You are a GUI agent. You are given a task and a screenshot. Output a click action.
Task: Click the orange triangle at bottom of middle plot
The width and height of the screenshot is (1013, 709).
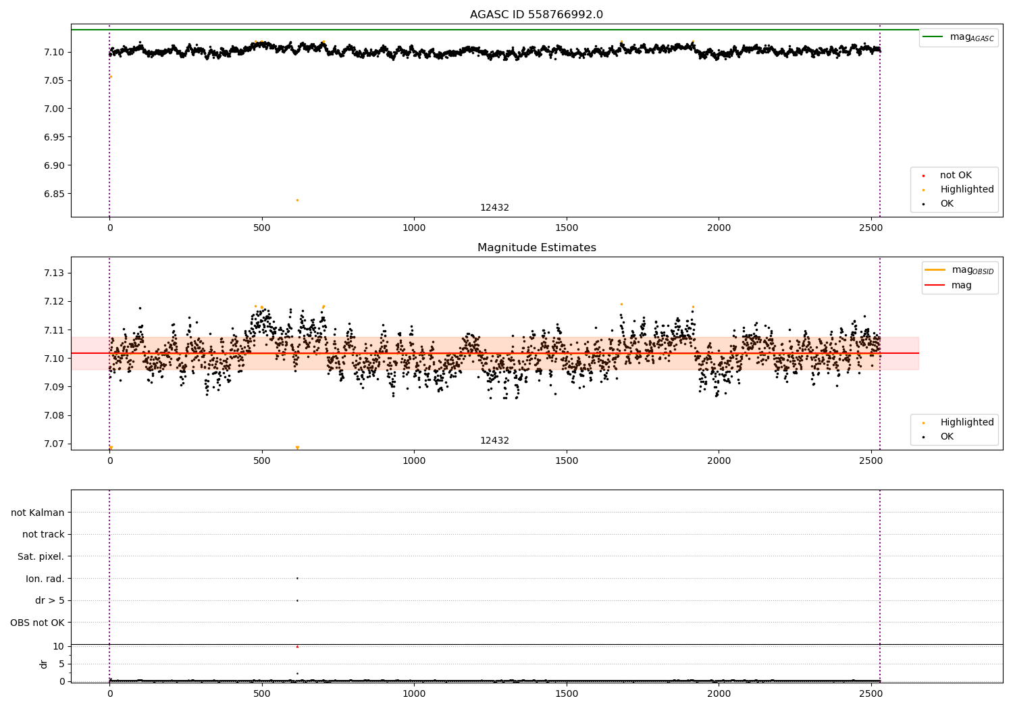point(297,448)
